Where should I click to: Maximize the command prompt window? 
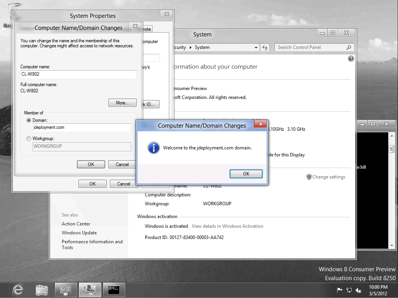point(373,124)
